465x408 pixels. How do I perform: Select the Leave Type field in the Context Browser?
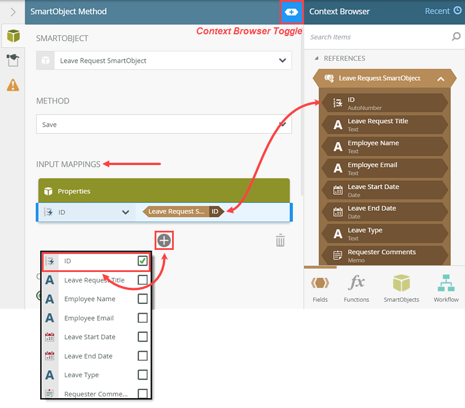(385, 234)
